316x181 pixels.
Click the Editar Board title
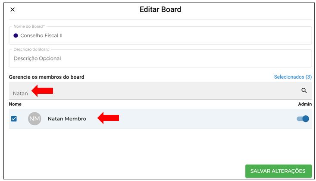tap(160, 10)
